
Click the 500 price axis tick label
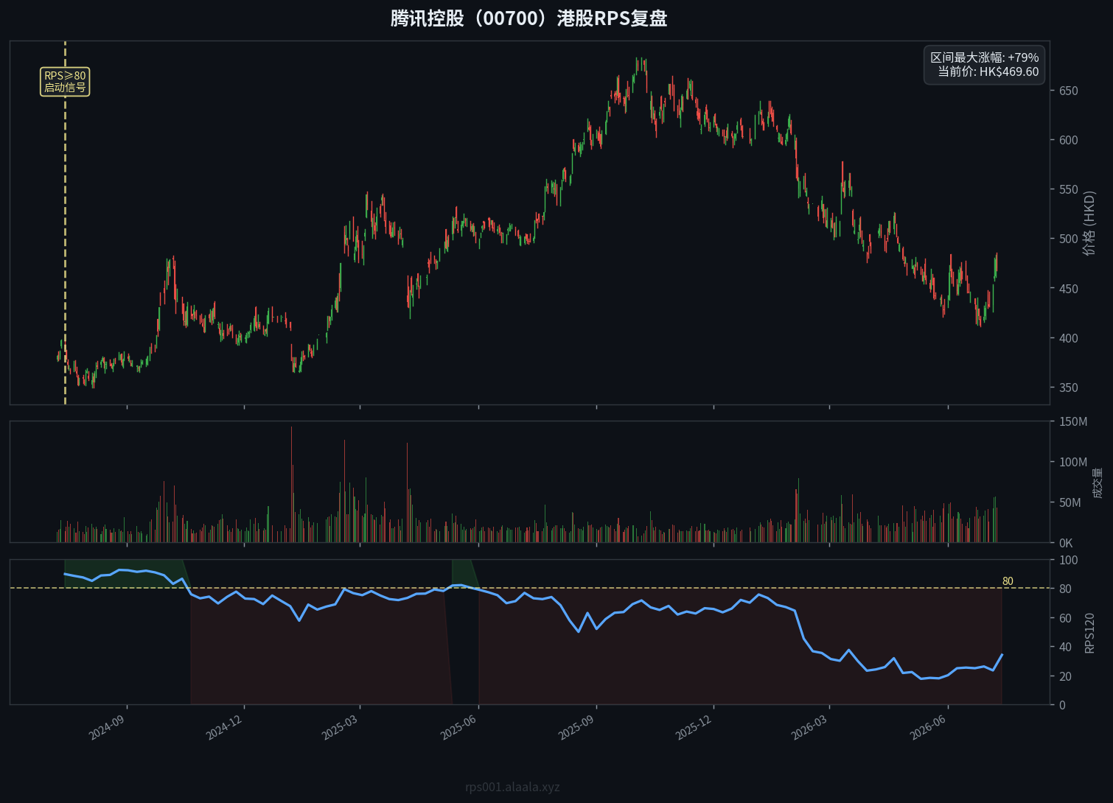(x=1068, y=239)
